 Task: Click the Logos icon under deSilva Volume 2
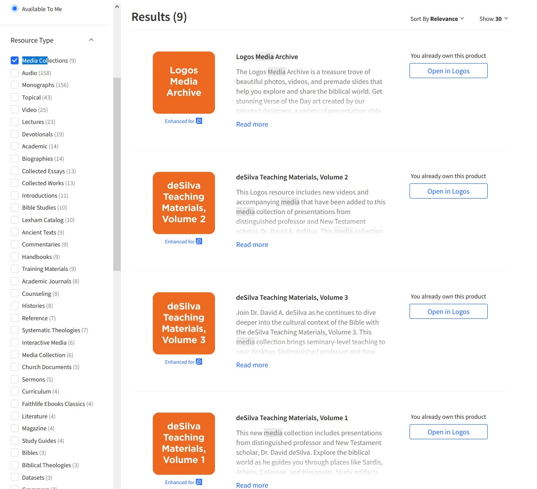coord(199,241)
